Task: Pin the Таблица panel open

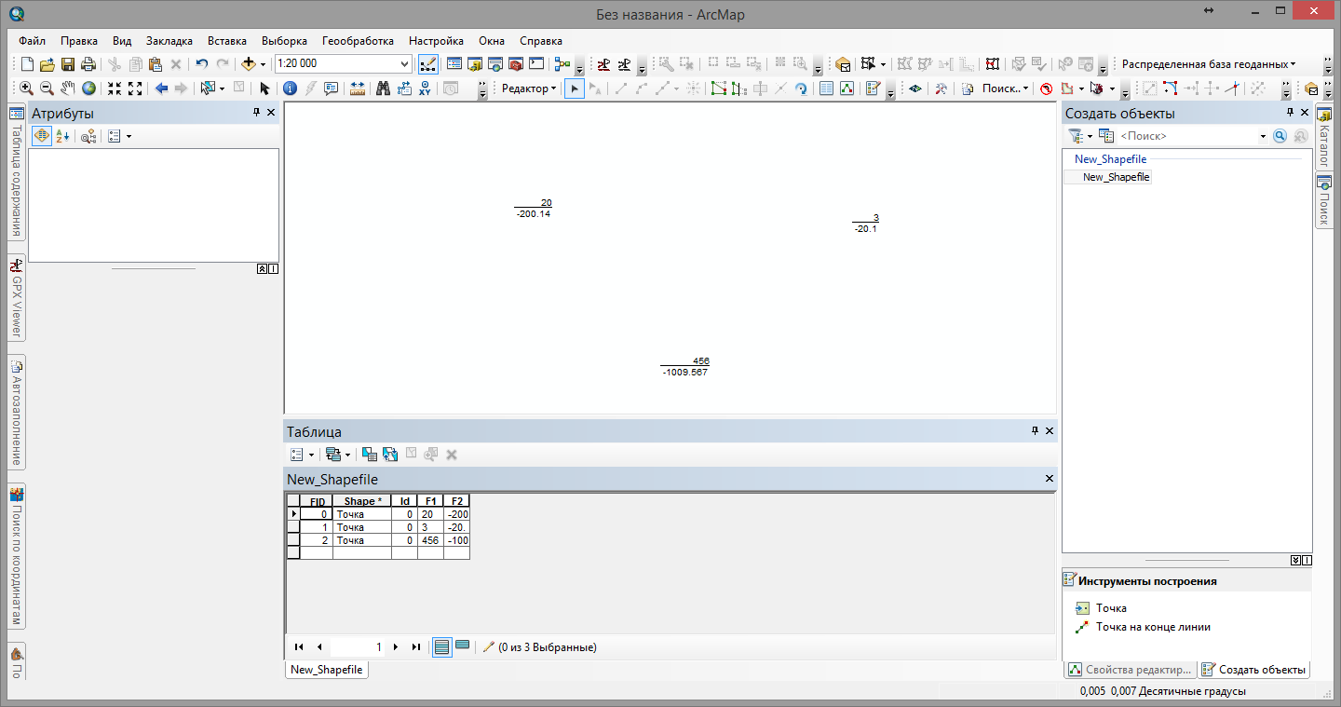Action: coord(1036,430)
